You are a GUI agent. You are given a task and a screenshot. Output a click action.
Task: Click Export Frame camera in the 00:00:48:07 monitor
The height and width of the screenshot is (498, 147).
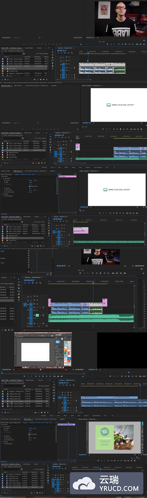pos(125,273)
